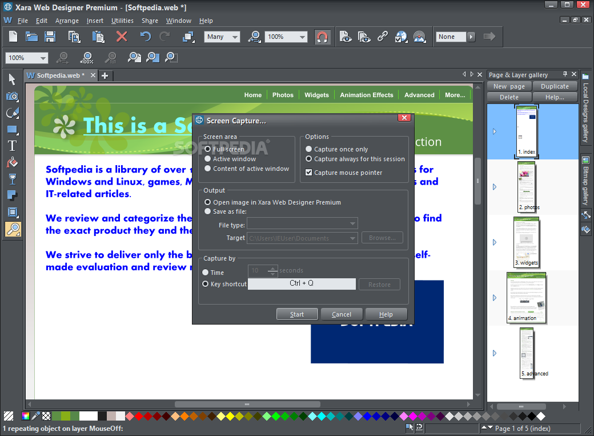
Task: Click the New document icon
Action: point(13,37)
